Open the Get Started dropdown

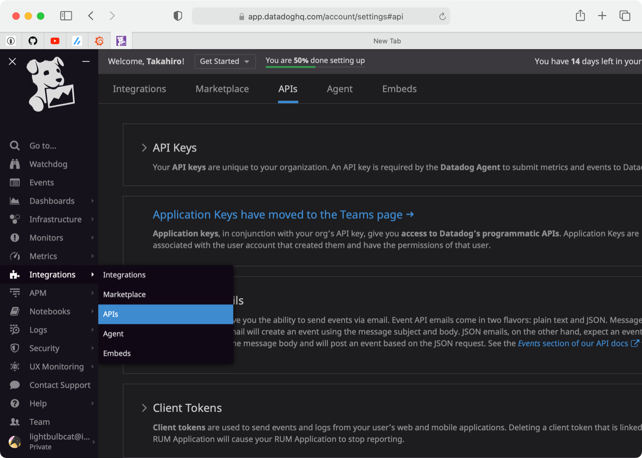click(x=225, y=61)
